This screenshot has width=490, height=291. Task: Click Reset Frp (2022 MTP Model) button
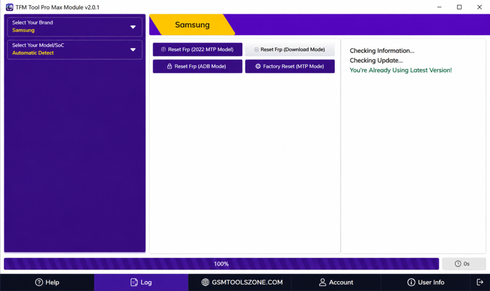(198, 49)
